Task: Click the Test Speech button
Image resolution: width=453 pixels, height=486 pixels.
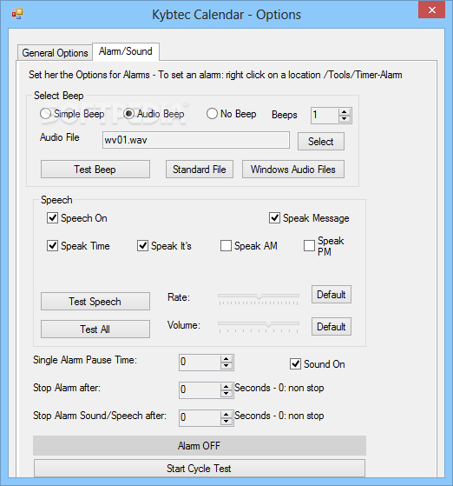Action: pos(95,302)
